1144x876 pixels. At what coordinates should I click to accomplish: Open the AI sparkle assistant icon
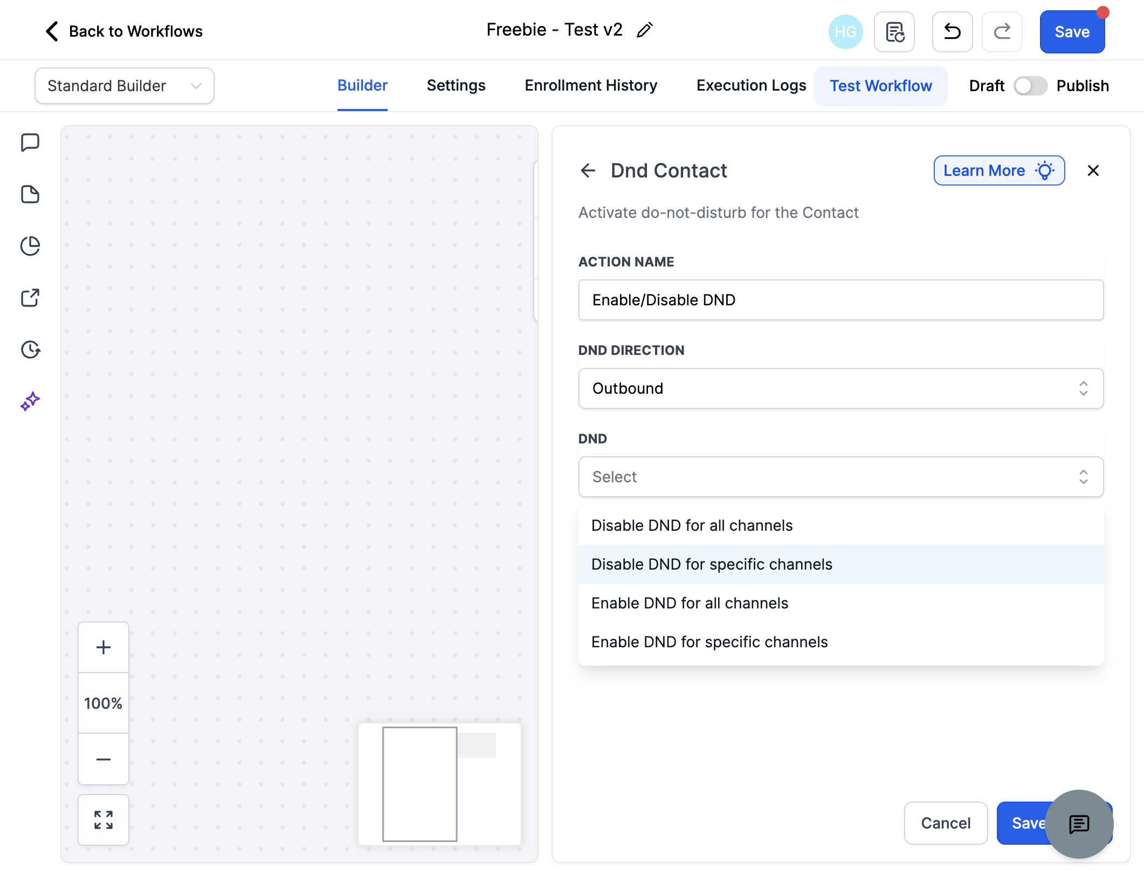point(30,401)
